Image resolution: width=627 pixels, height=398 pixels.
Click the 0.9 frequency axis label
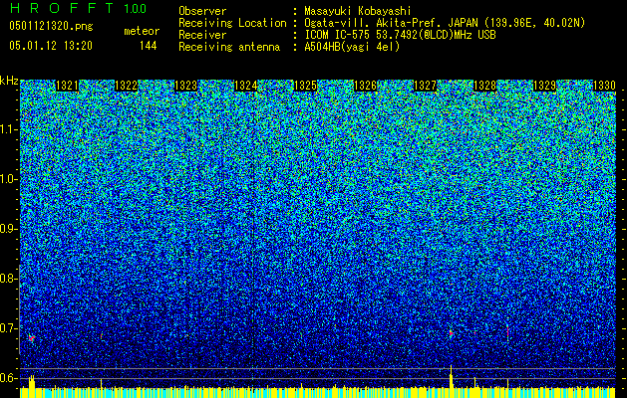coord(8,229)
